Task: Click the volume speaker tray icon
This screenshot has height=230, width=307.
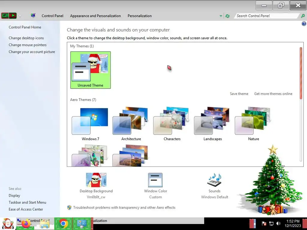Action: point(278,223)
